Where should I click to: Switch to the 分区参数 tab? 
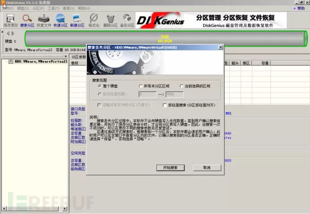point(79,57)
